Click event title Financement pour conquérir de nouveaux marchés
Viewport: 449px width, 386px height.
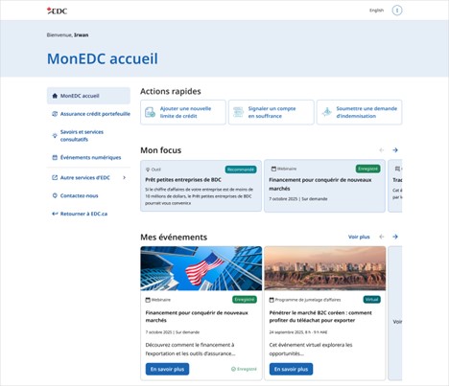coord(197,316)
